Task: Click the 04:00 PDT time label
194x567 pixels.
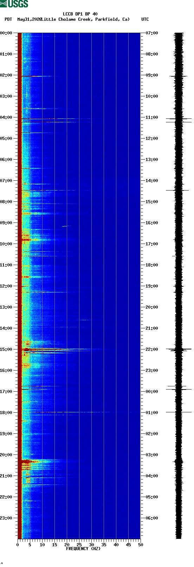Action: tap(6, 117)
